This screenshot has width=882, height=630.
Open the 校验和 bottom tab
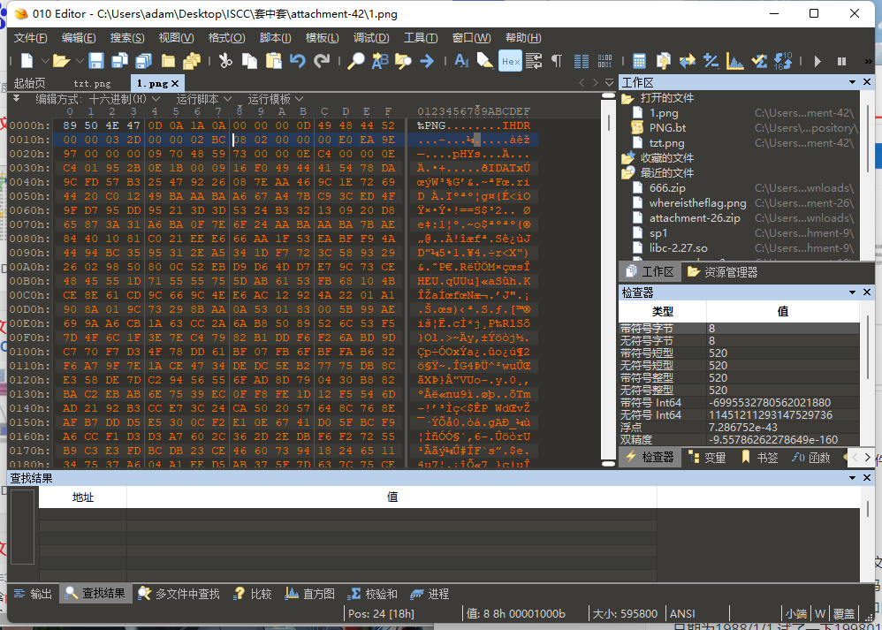click(372, 594)
